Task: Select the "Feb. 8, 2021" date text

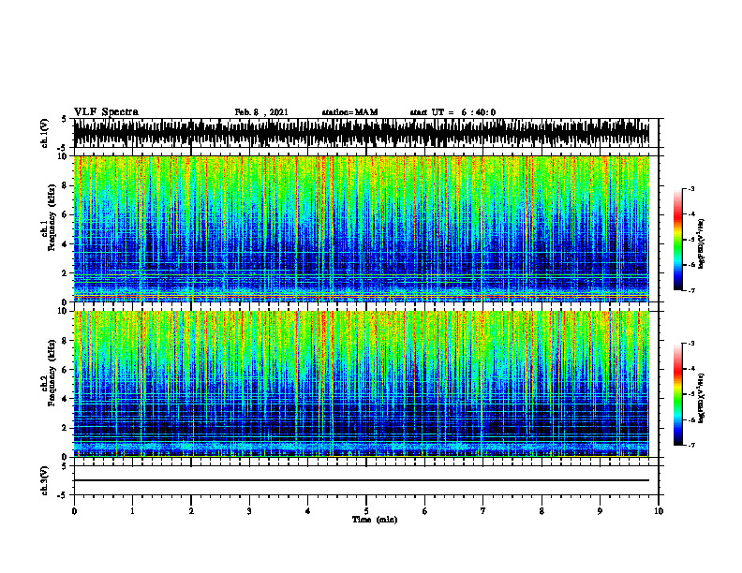Action: point(261,112)
